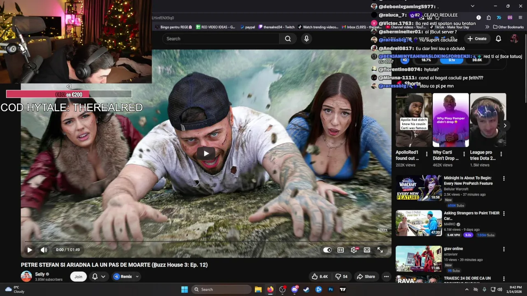Open the Selly channel name link
The width and height of the screenshot is (527, 296).
pyautogui.click(x=40, y=274)
